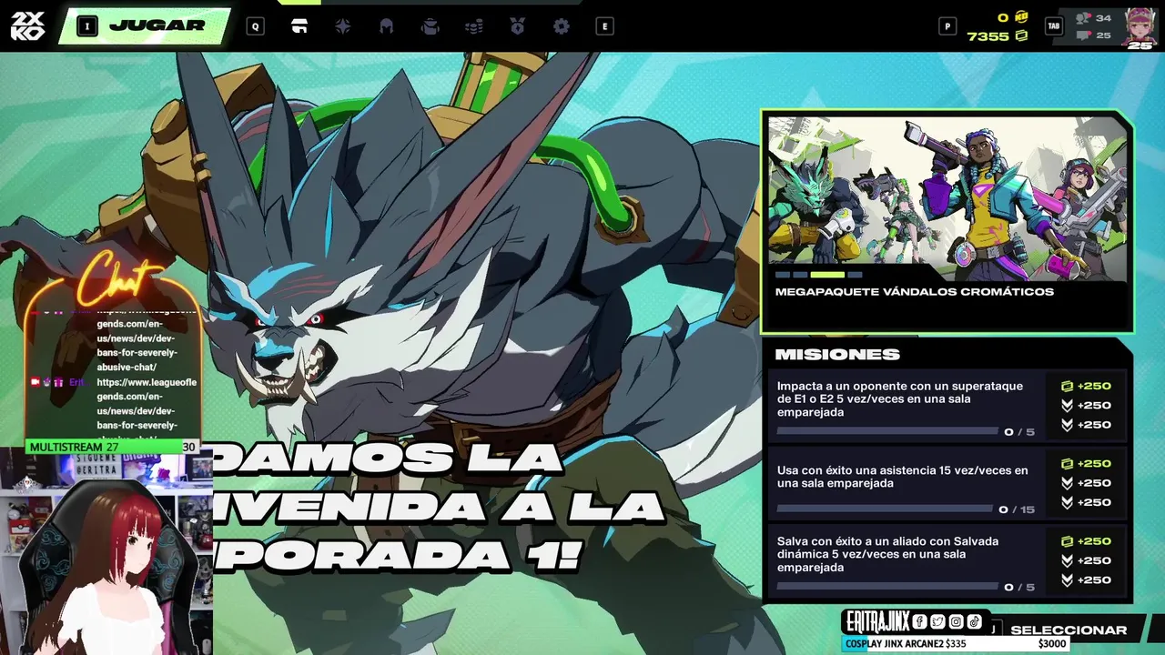Click the top +250 reward of Salvada dinámica mission

[1086, 540]
